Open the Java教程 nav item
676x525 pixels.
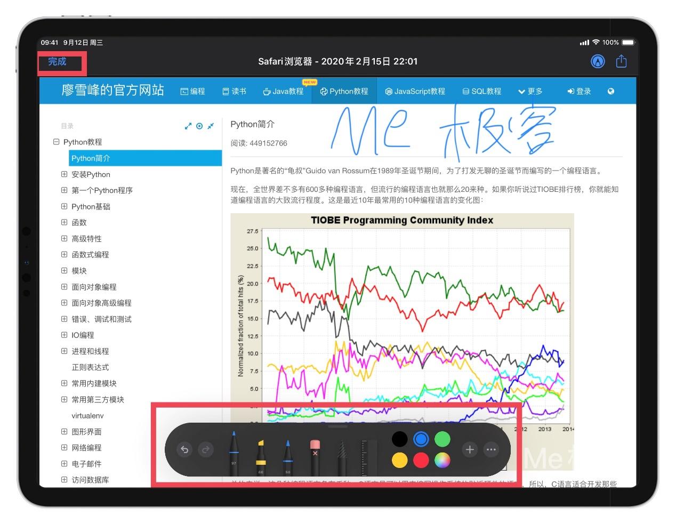tap(283, 91)
